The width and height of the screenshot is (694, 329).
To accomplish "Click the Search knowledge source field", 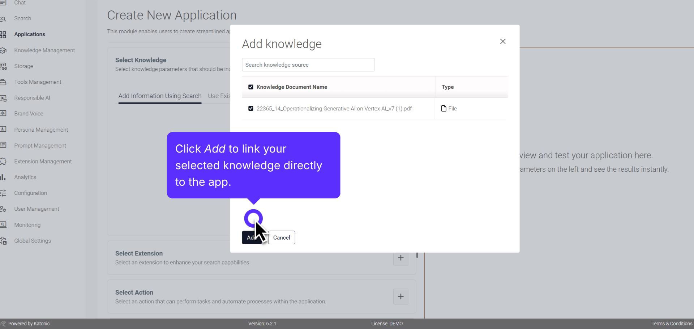I will pyautogui.click(x=308, y=65).
